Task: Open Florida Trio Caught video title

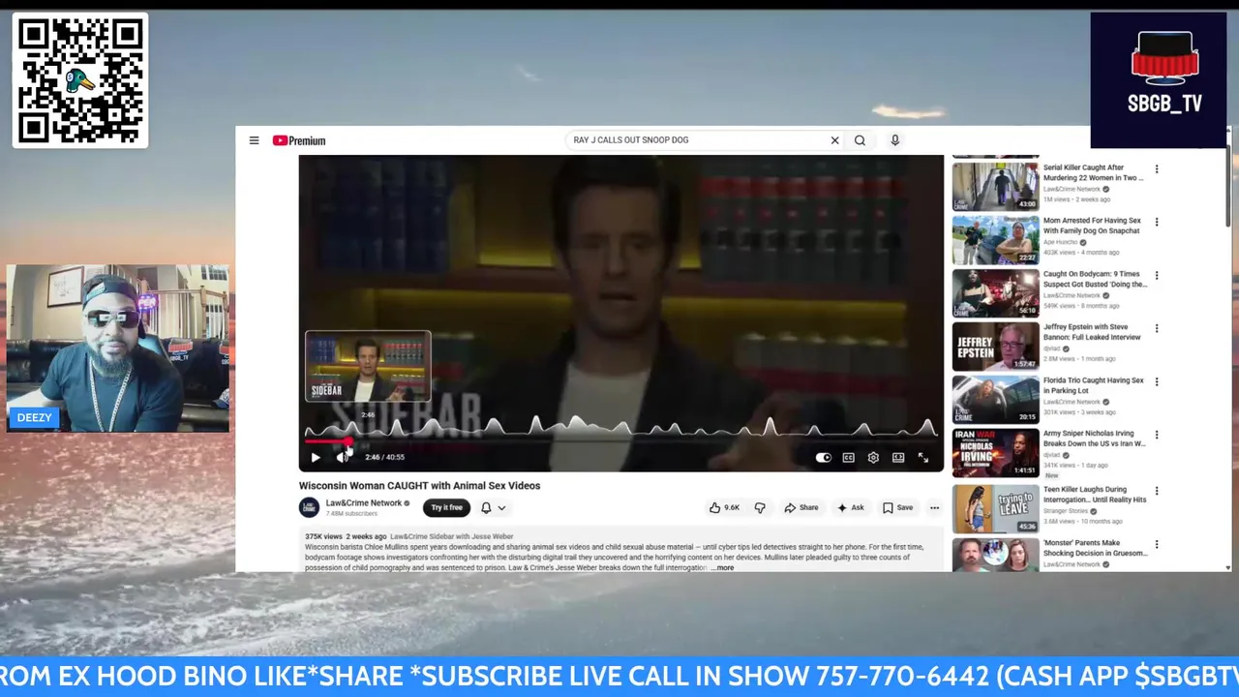Action: pos(1094,385)
